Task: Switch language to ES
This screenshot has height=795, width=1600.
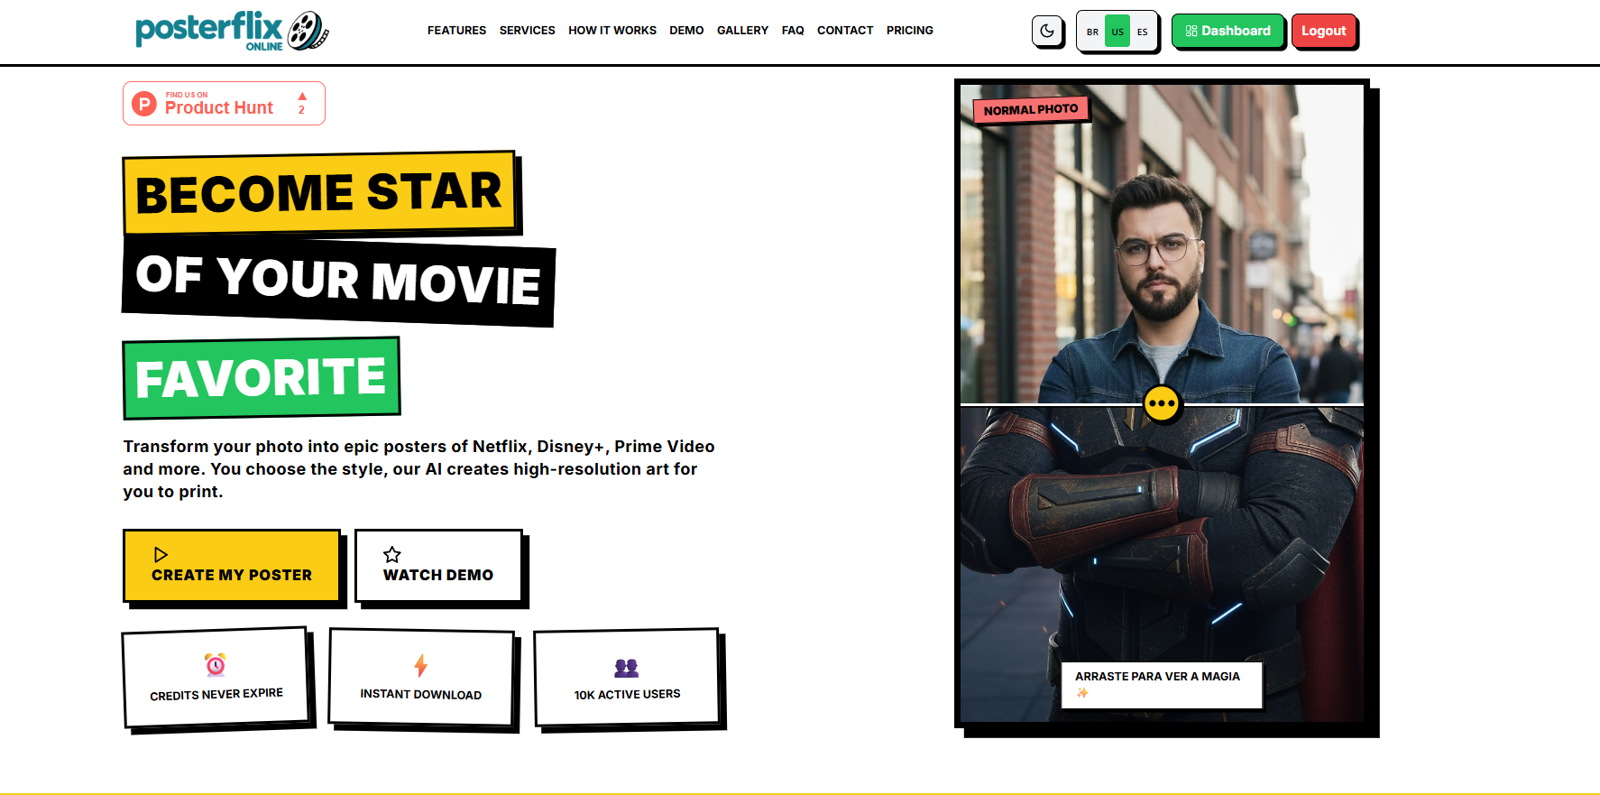Action: pyautogui.click(x=1142, y=32)
